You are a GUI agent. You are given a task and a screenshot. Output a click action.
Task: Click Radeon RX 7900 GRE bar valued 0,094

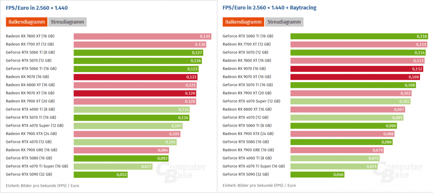point(122,150)
